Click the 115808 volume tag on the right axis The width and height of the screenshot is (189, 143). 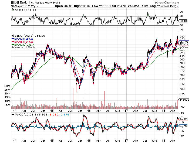point(184,100)
